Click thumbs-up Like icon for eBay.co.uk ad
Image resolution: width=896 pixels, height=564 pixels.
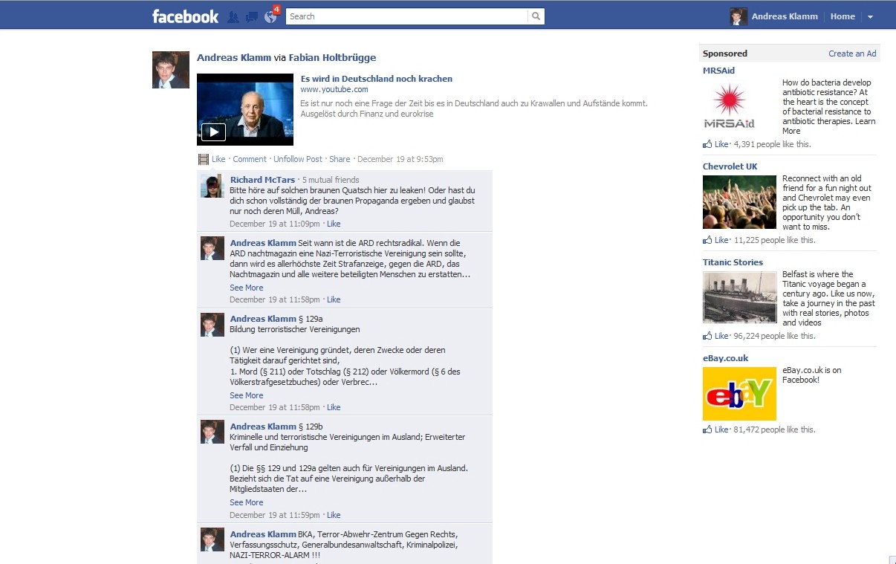[x=707, y=430]
